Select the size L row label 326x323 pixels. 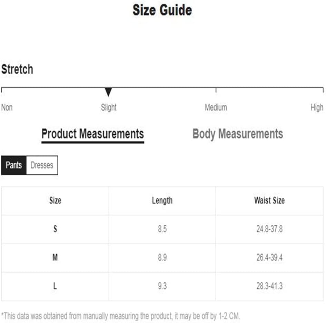[x=55, y=286]
